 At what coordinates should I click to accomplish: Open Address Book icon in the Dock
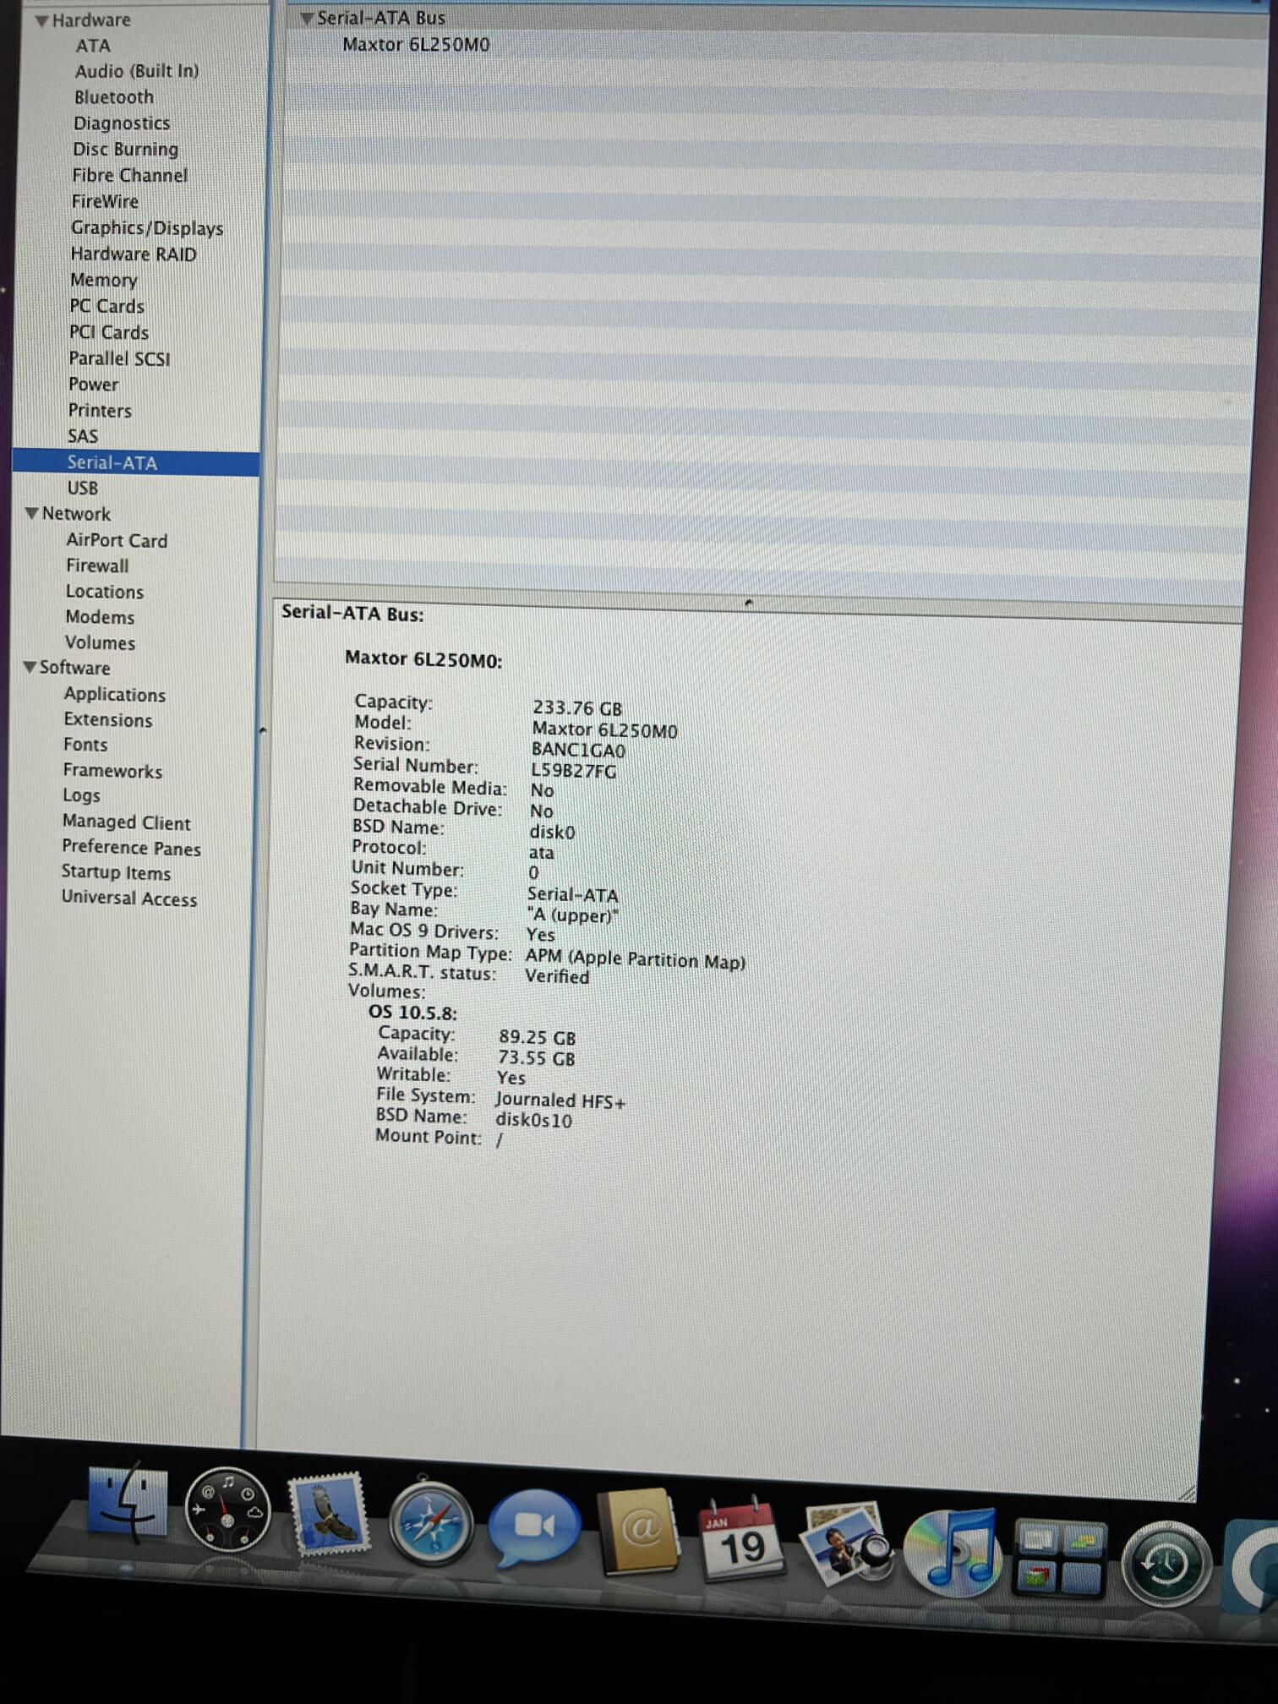coord(640,1532)
